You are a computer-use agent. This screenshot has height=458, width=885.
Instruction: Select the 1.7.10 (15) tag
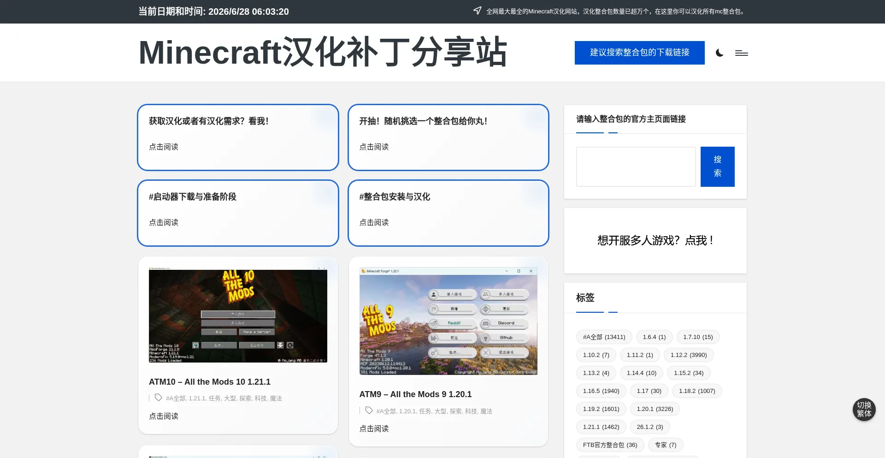698,337
